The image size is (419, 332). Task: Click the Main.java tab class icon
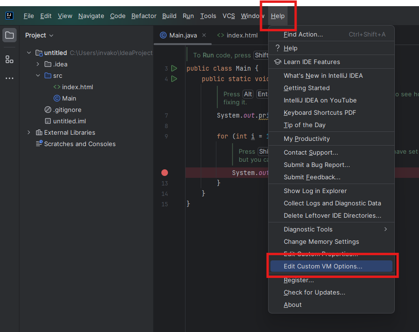[x=163, y=35]
